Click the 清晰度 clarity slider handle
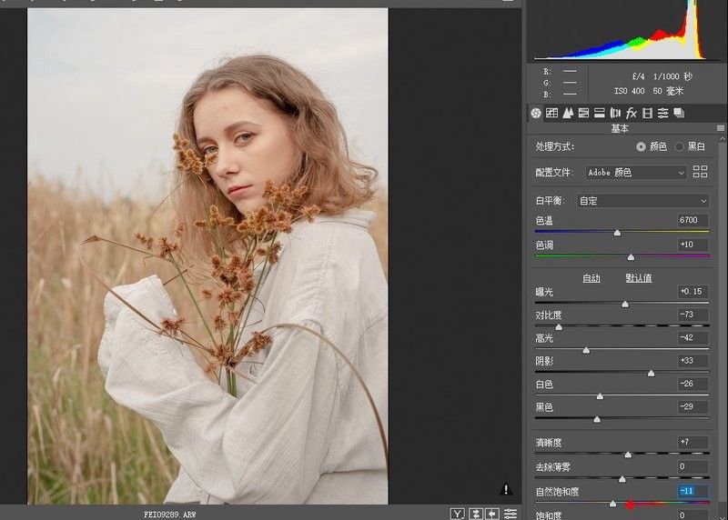Viewport: 728px width, 520px height. point(628,455)
